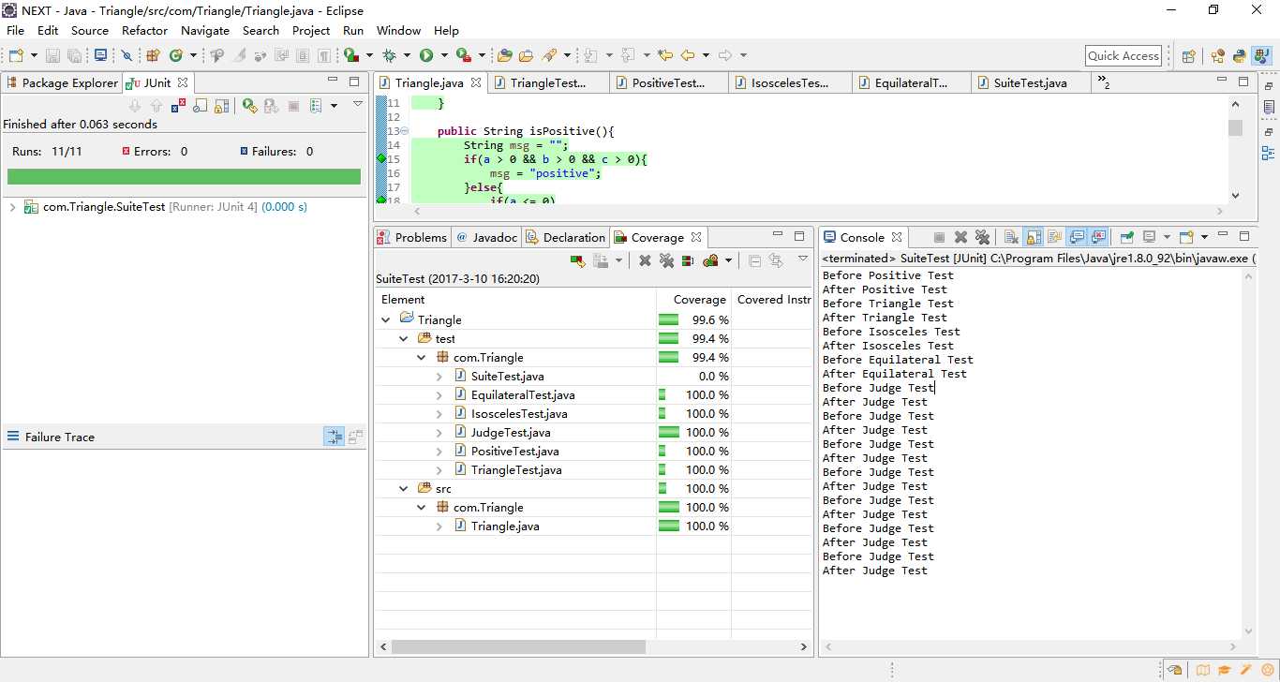Switch to SuiteTest.java editor tab

1029,82
